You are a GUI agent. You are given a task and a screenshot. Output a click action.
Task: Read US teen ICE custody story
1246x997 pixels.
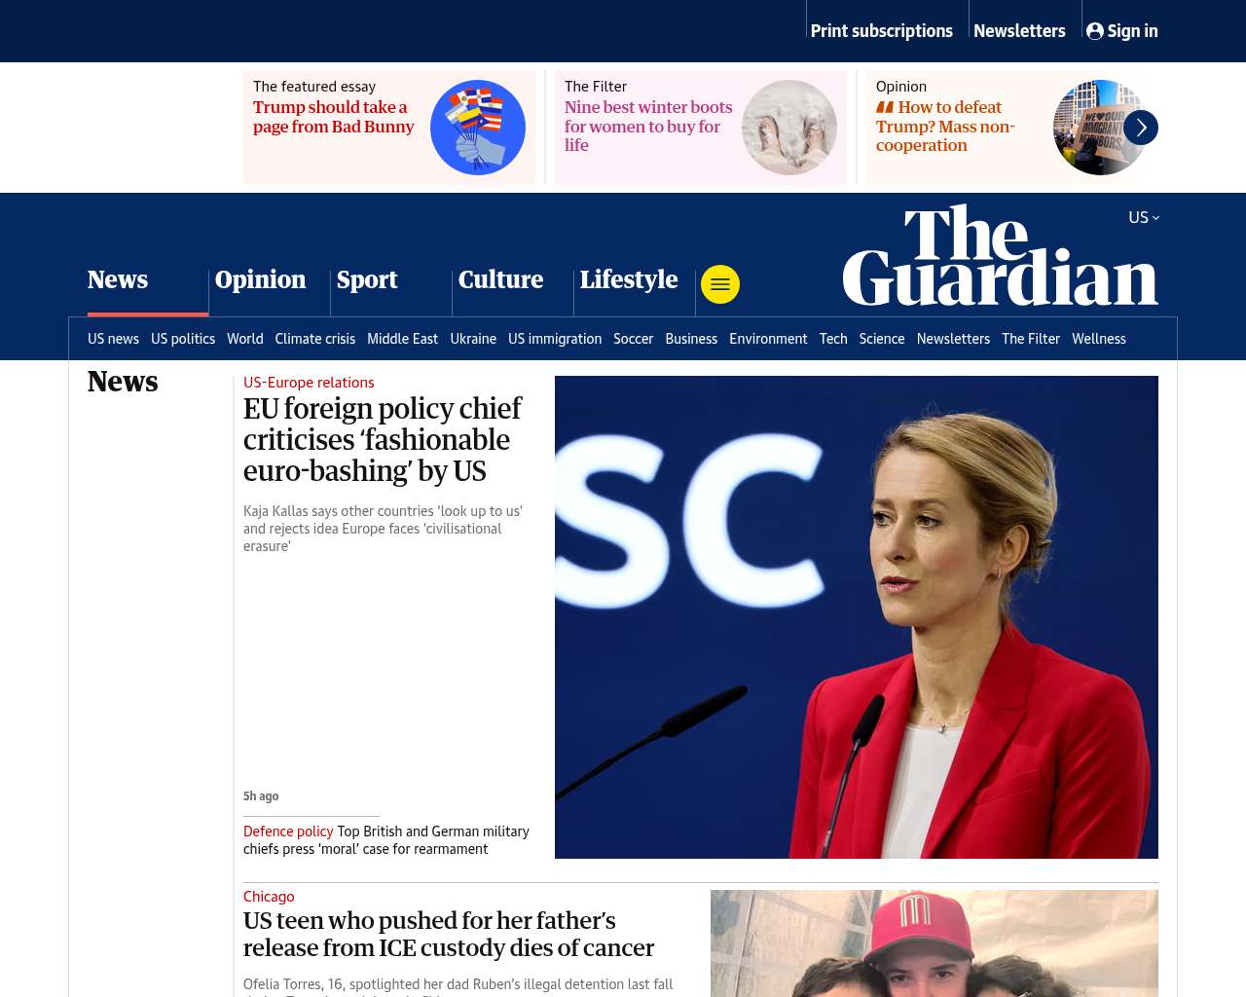coord(449,935)
